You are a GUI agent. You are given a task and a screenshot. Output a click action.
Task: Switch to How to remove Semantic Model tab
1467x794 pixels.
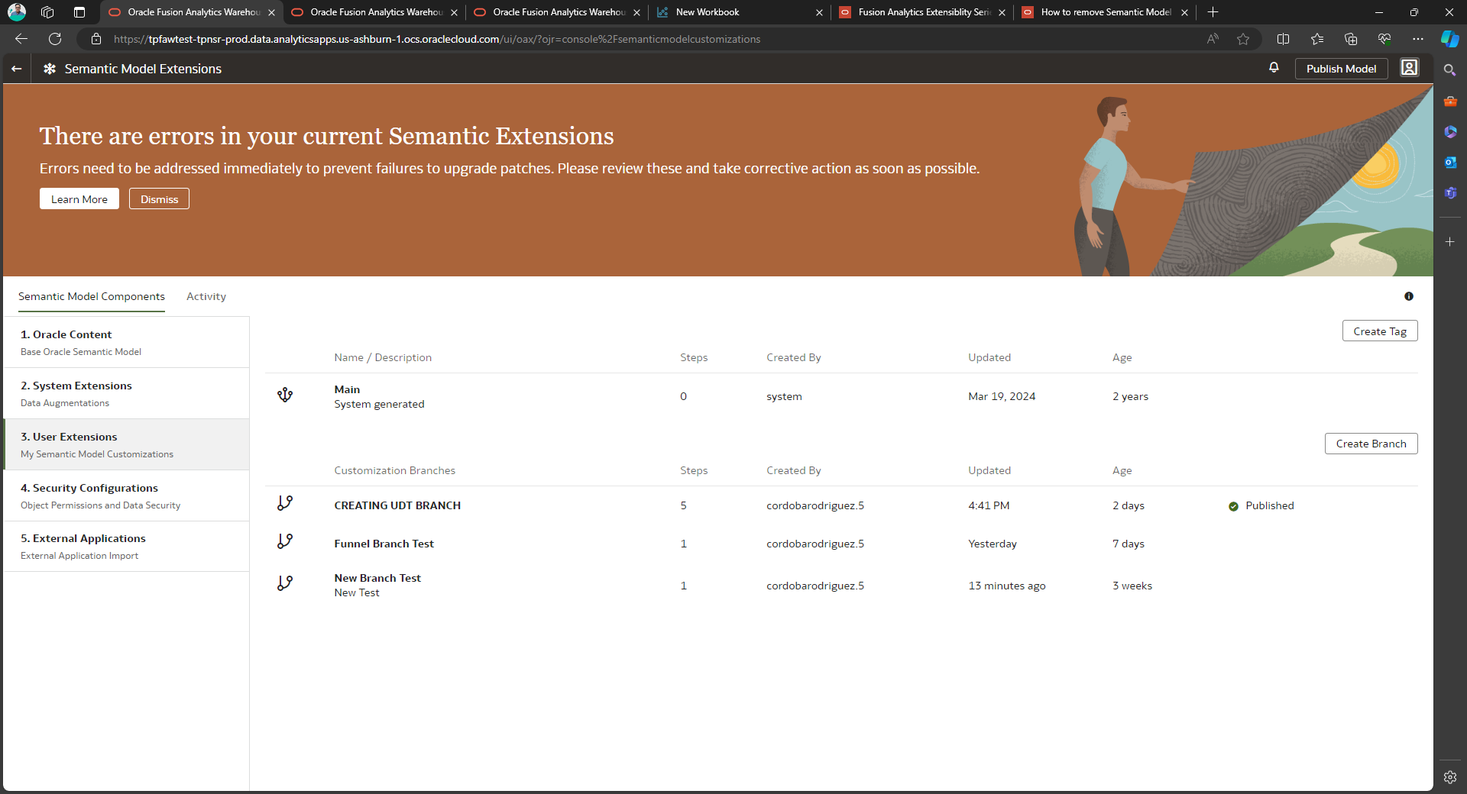[1104, 12]
